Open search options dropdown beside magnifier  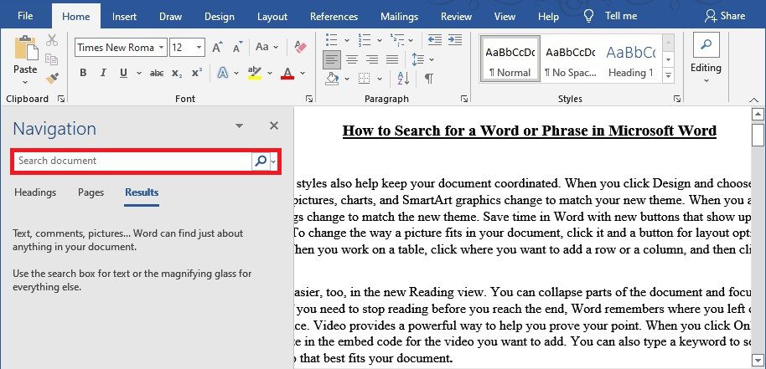(x=273, y=161)
